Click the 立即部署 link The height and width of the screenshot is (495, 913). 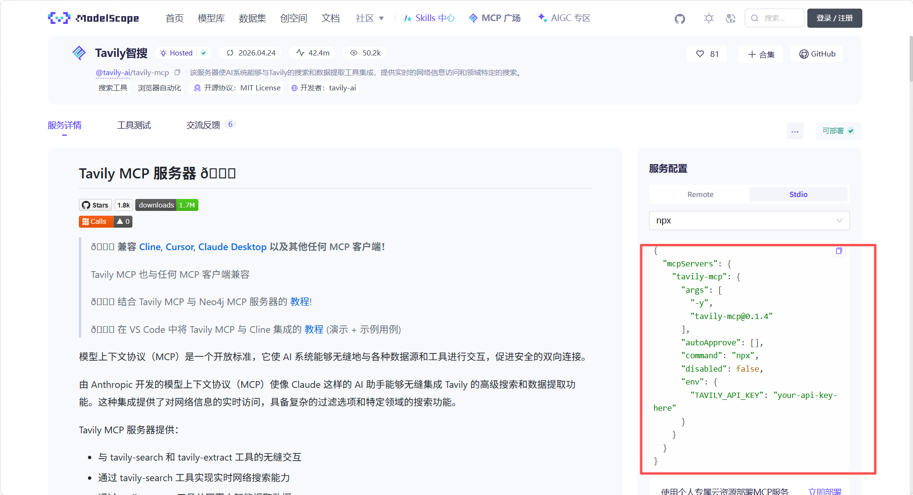coord(825,491)
